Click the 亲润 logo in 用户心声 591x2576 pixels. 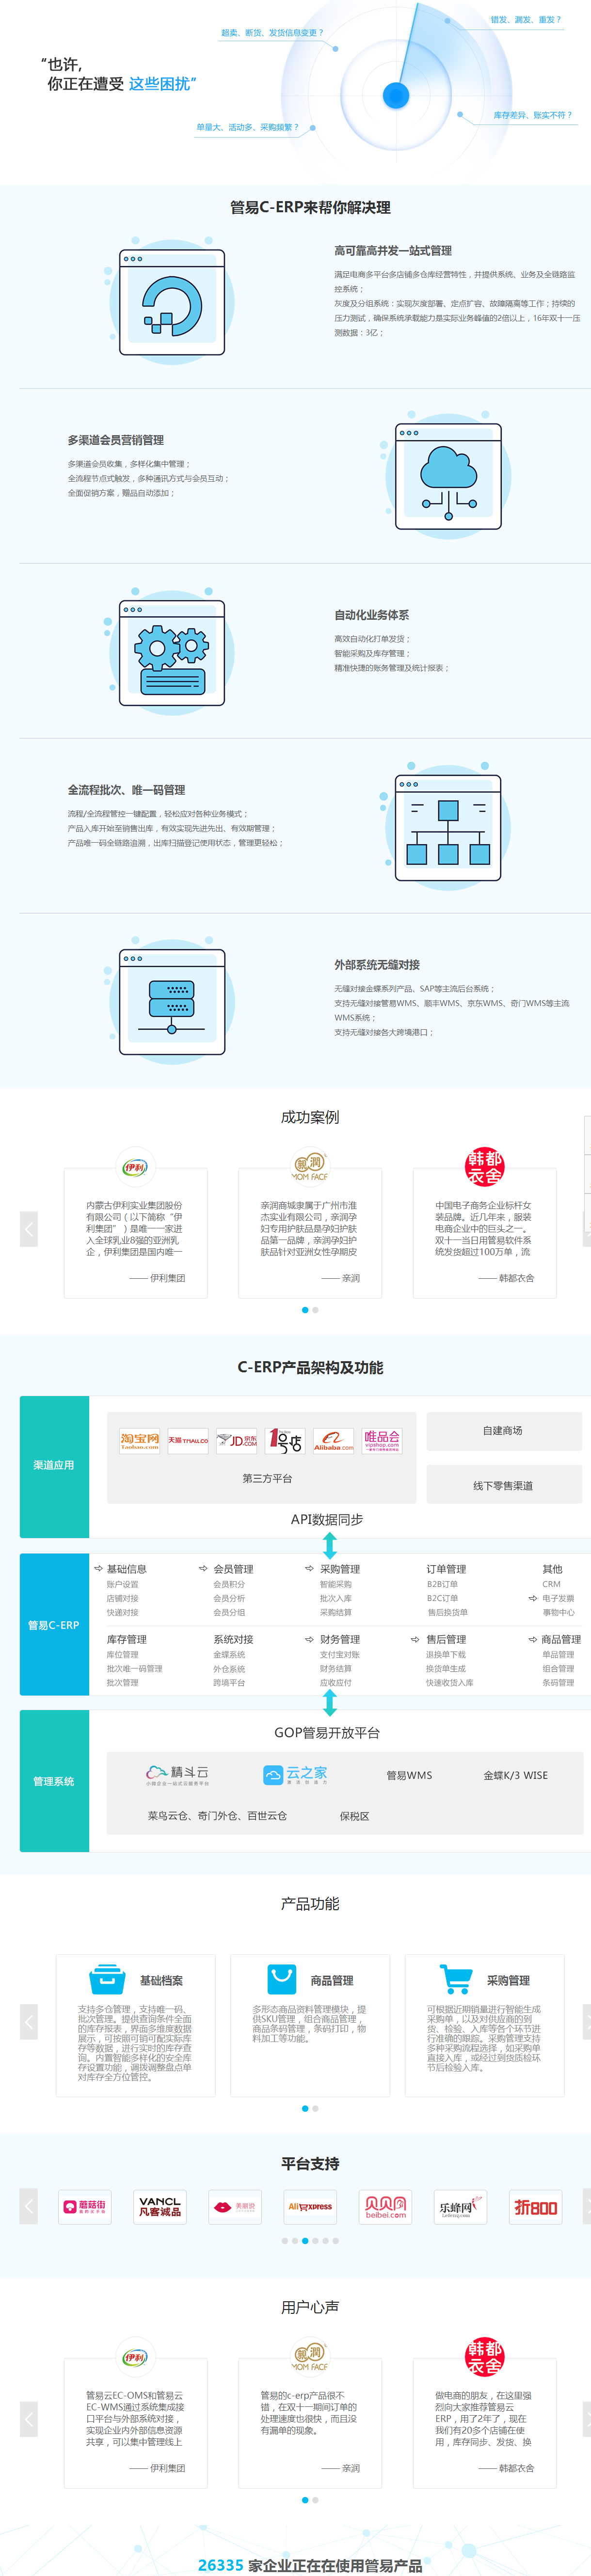[310, 2356]
